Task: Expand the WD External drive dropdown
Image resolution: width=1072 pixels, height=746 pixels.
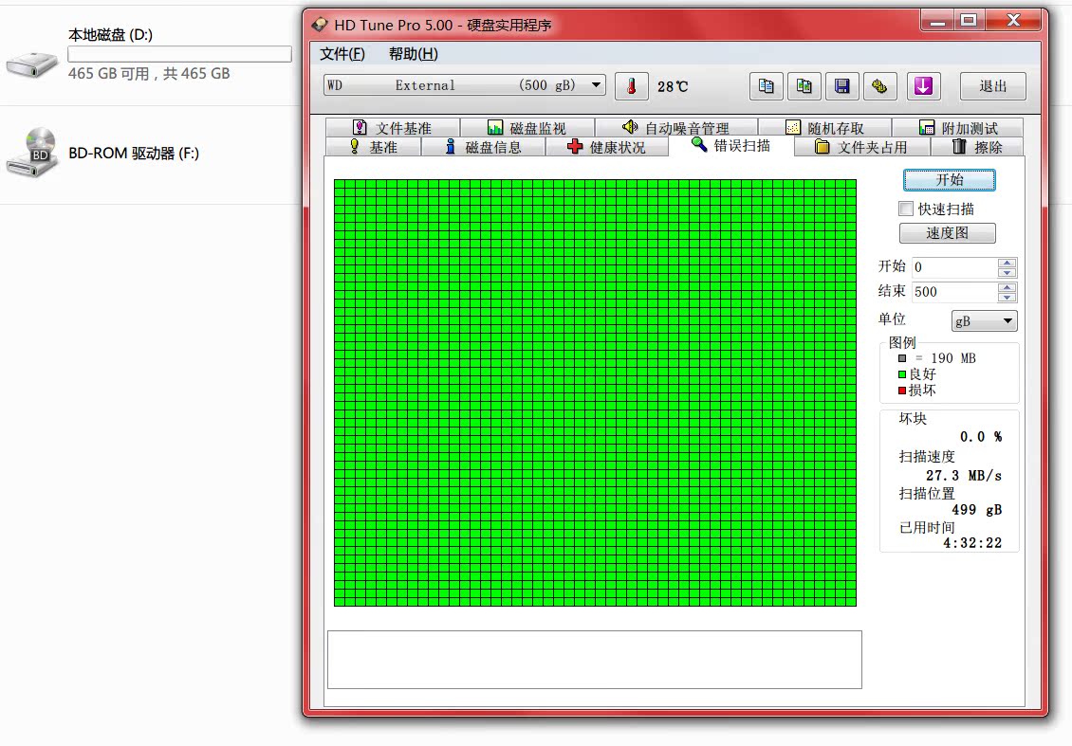Action: (596, 85)
